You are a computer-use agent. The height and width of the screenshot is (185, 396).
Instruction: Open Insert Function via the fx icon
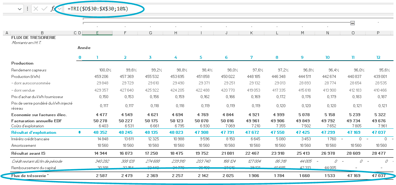click(53, 9)
